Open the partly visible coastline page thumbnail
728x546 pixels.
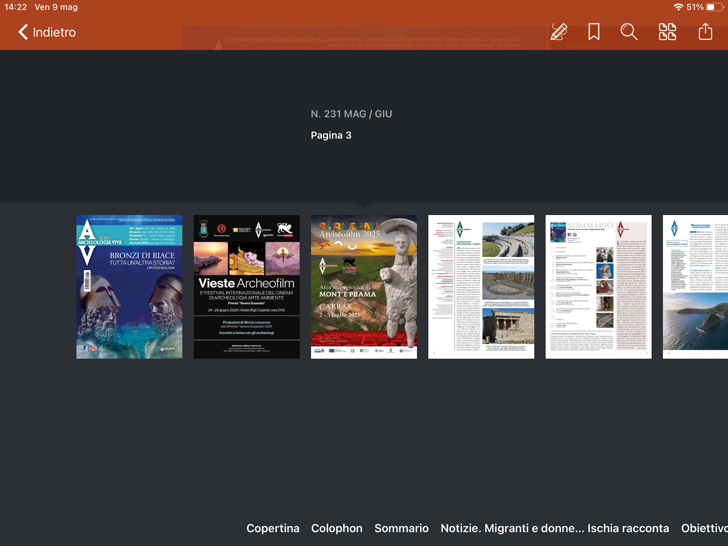coord(695,287)
